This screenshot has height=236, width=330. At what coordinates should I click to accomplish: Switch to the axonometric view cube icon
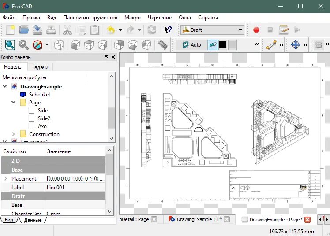59,45
